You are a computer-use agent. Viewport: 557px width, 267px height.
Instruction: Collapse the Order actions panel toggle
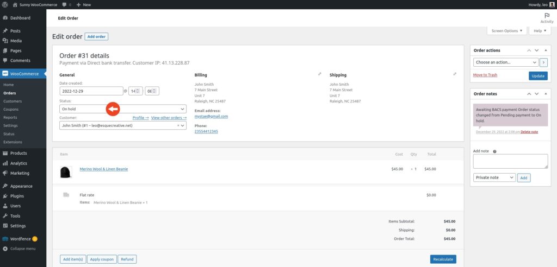point(546,50)
